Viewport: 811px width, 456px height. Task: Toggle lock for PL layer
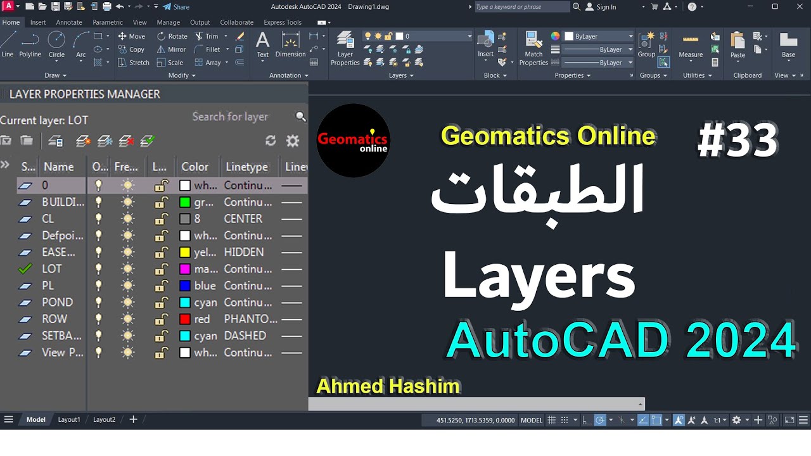point(162,286)
